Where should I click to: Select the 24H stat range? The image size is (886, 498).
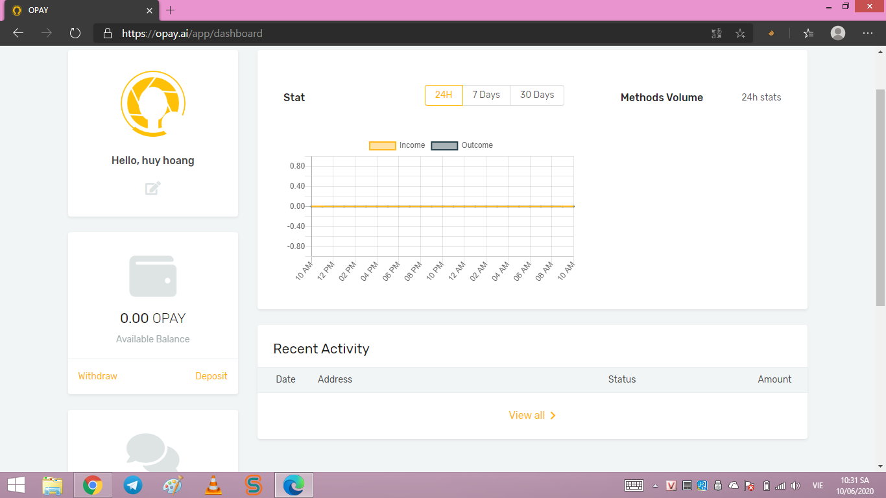coord(444,95)
